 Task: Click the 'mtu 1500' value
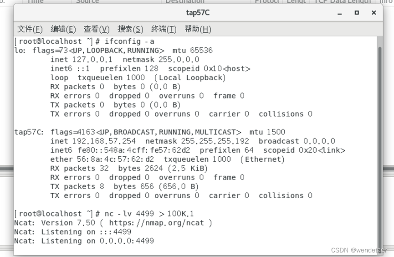[267, 132]
